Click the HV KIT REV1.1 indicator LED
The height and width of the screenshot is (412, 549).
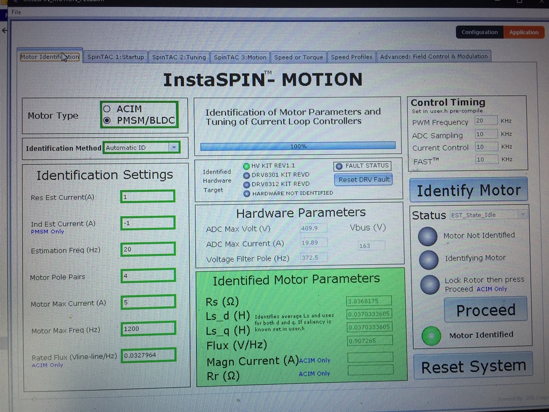(246, 166)
